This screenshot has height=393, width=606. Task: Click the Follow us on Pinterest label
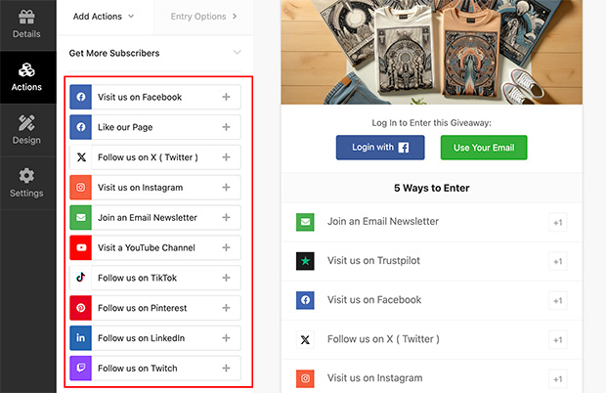(143, 308)
